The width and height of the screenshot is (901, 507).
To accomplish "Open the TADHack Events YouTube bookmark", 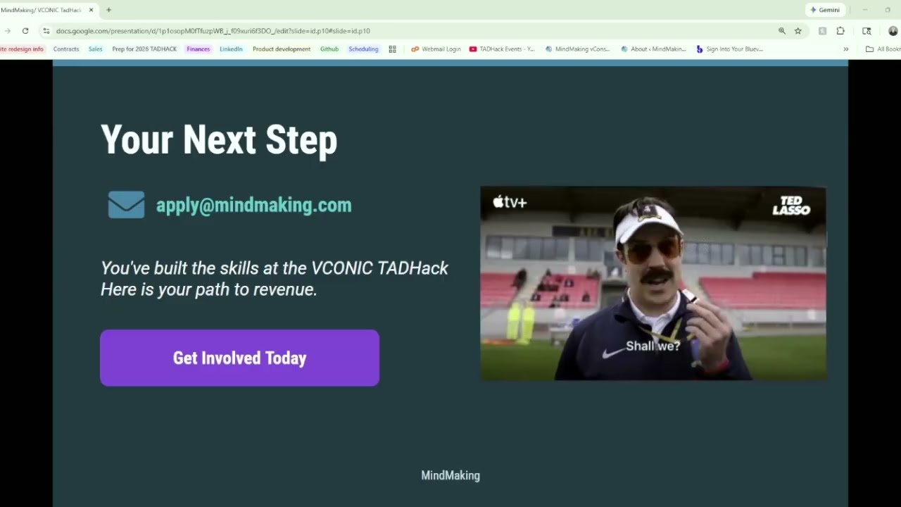I will click(x=502, y=49).
